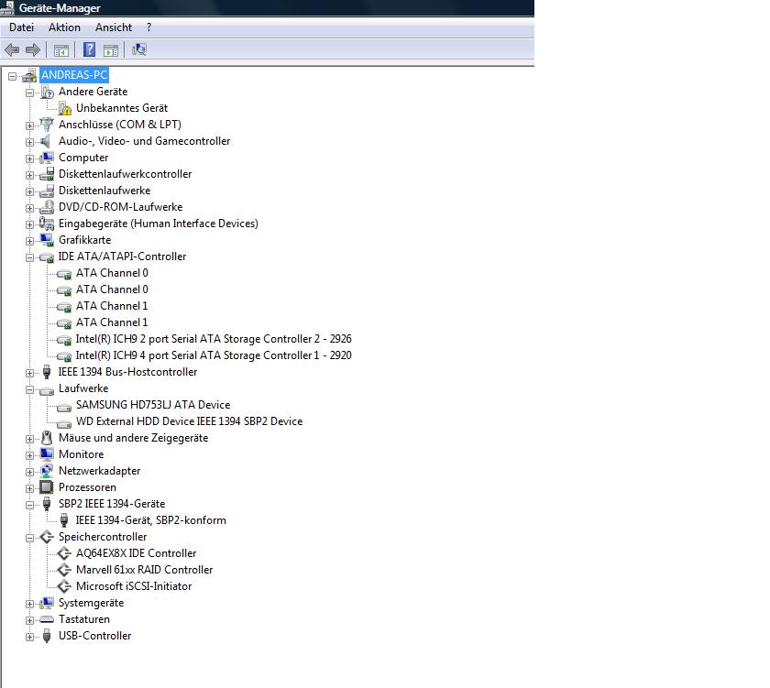Select the Marvell 61xx RAID Controller text
The image size is (770, 688).
pos(145,570)
